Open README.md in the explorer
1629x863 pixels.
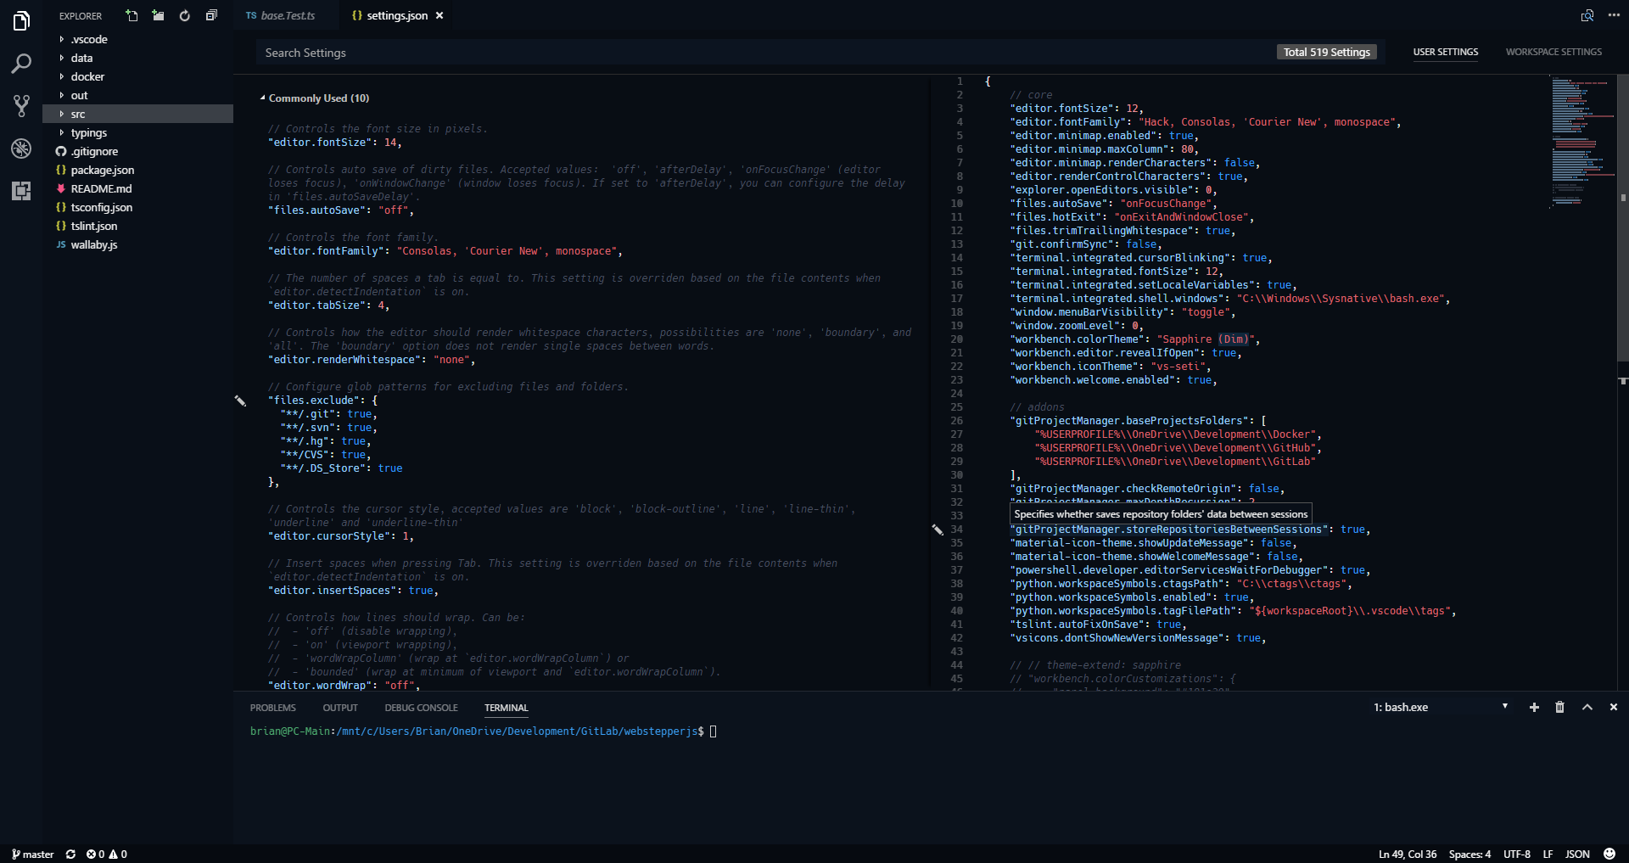tap(137, 188)
